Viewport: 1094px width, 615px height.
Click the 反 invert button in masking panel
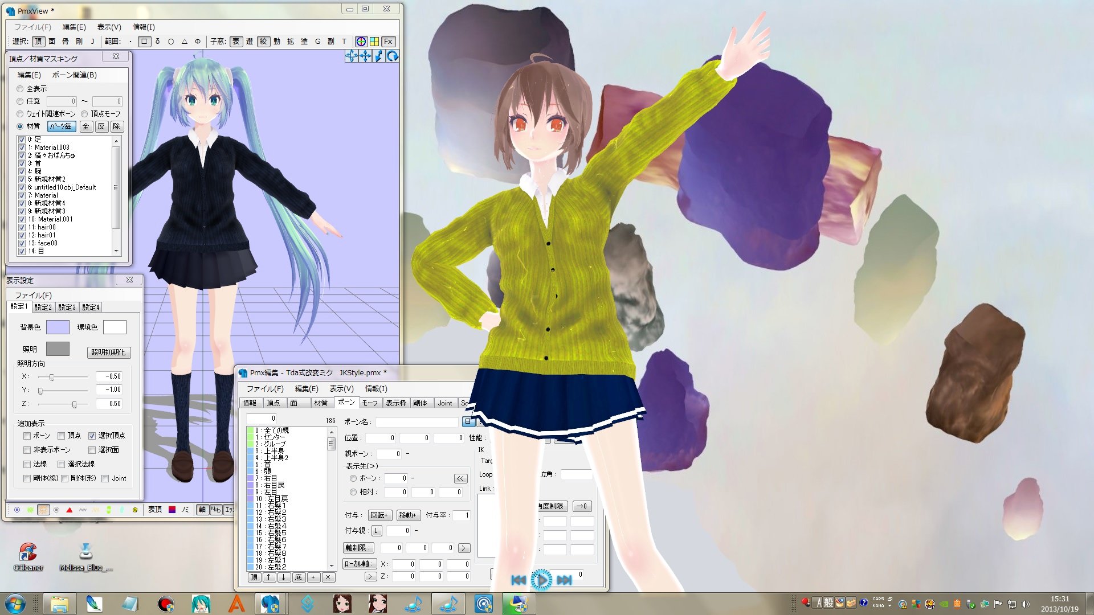click(101, 126)
